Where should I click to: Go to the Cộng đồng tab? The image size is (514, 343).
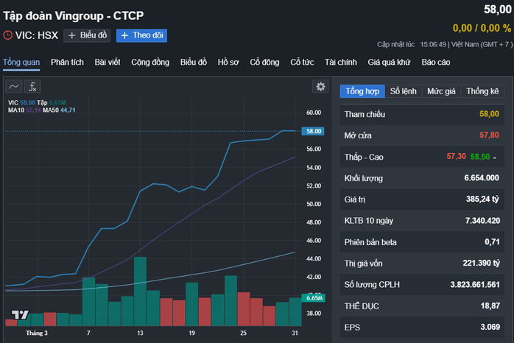point(150,63)
